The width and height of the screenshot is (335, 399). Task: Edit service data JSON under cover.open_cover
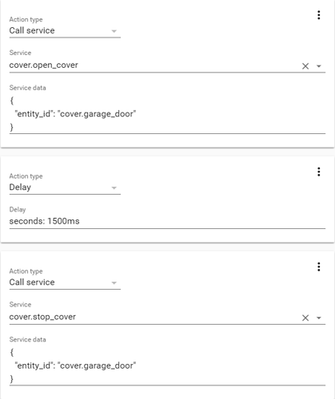click(x=167, y=114)
